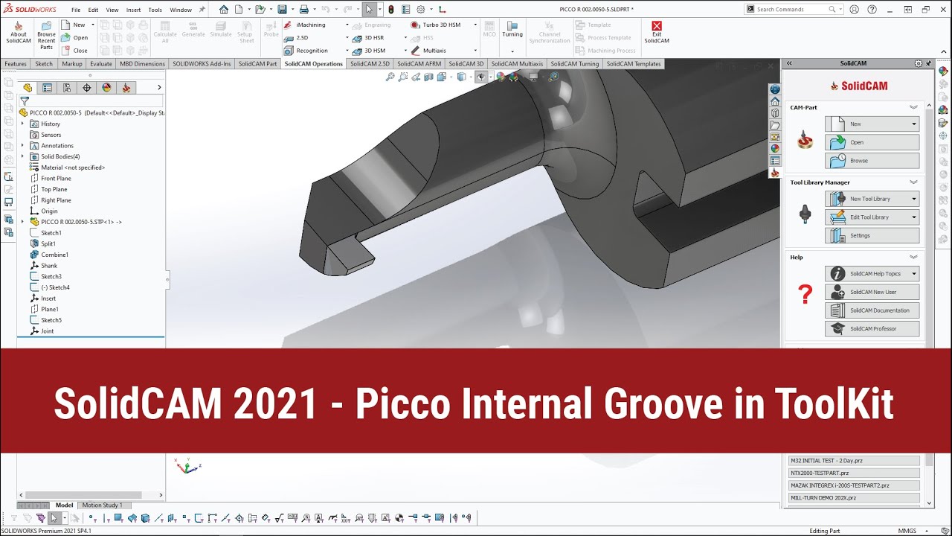Click the Save icon in the title toolbar
This screenshot has height=536, width=952.
click(283, 10)
